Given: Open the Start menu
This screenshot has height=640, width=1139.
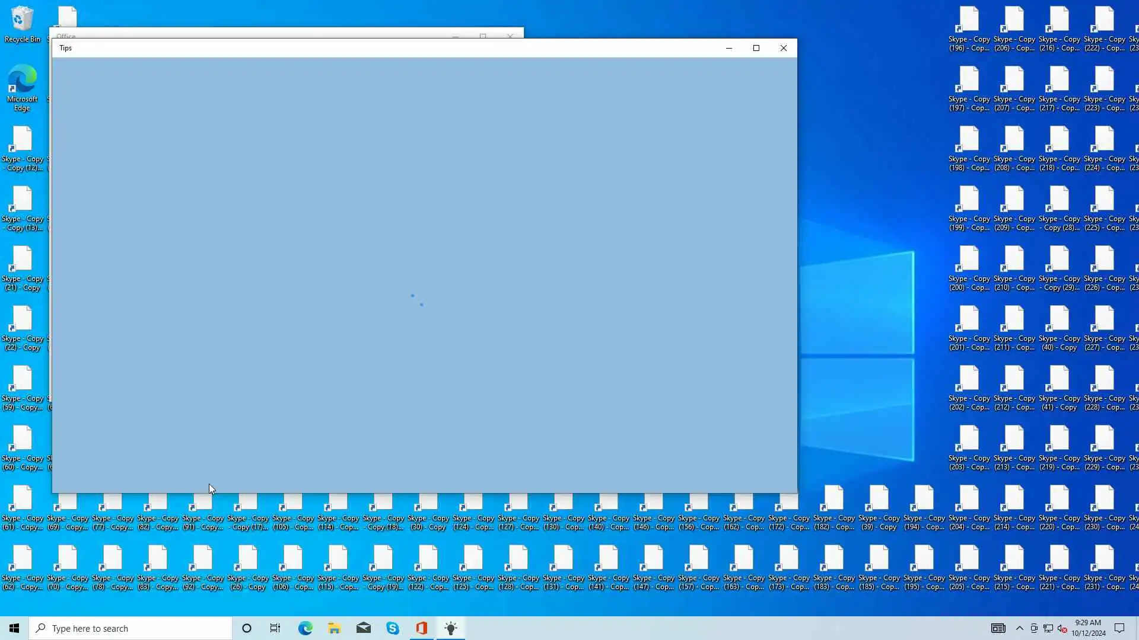Looking at the screenshot, I should [x=14, y=628].
